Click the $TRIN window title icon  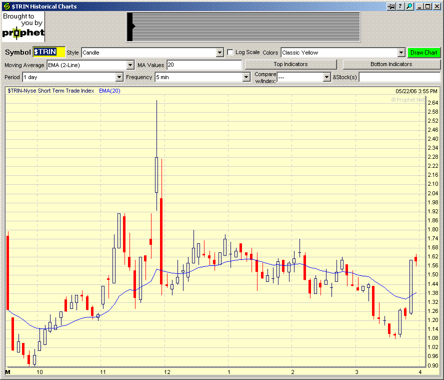(x=7, y=6)
